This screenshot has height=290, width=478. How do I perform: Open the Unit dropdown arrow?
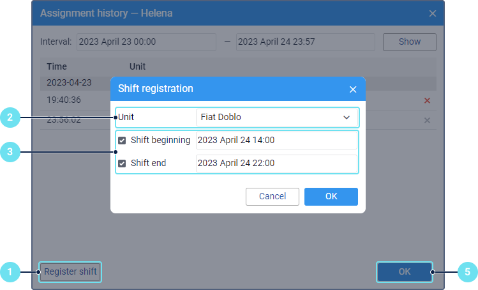347,118
